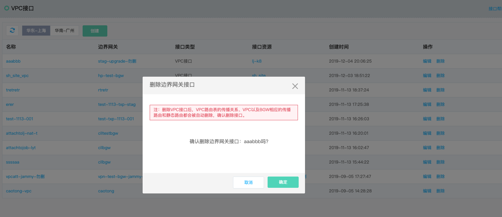Click the stag-upgrade-勿删 border gateway link
This screenshot has width=502, height=217.
tap(117, 61)
